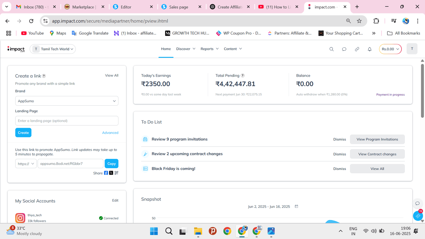Open the browser zoom magnifier icon
This screenshot has width=425, height=239.
click(x=348, y=21)
